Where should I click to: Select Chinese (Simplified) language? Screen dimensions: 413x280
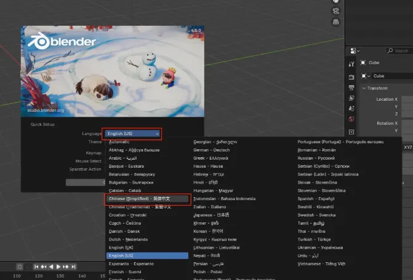pos(147,199)
